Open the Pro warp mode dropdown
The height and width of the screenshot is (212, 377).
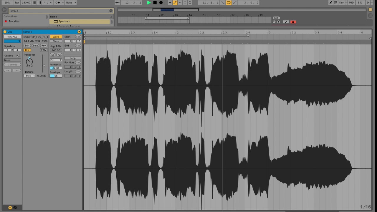click(x=56, y=60)
